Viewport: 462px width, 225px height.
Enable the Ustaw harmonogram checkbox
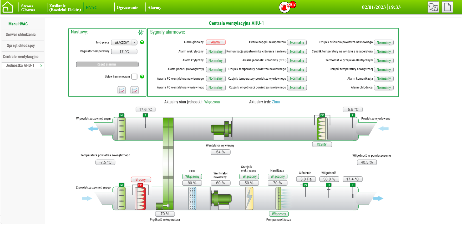click(134, 76)
